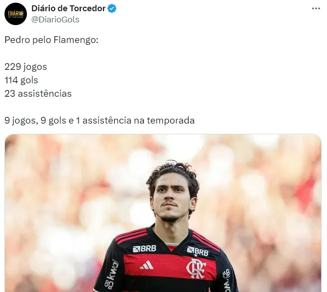Click the "Pedro pelo Flamengo:" tweet text
The height and width of the screenshot is (292, 327).
point(52,39)
